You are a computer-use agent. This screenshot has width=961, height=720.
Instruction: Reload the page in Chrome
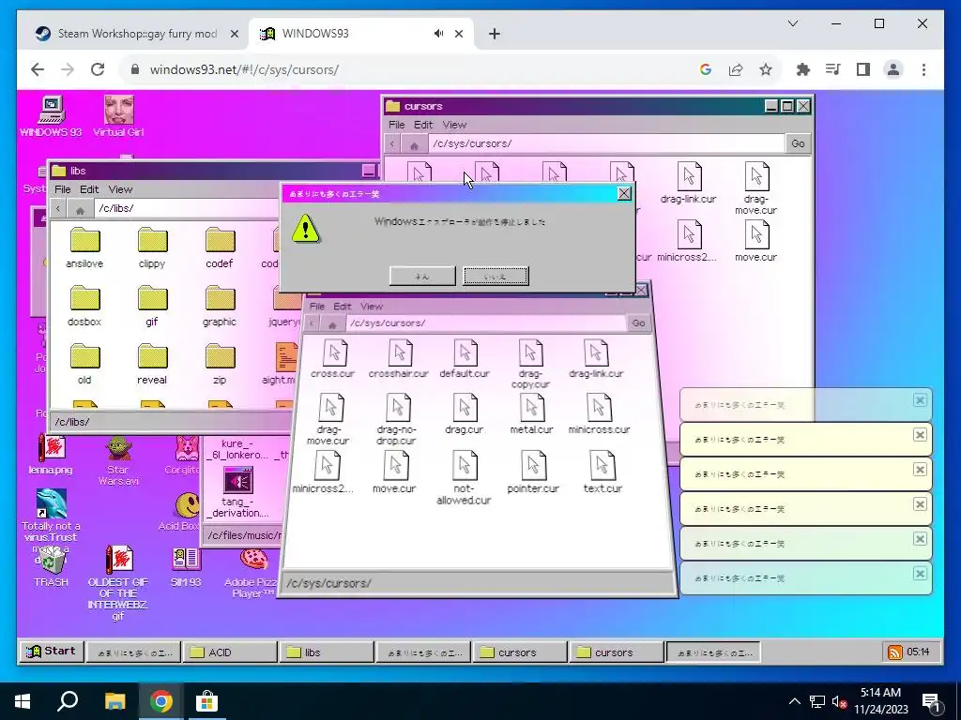pos(98,69)
